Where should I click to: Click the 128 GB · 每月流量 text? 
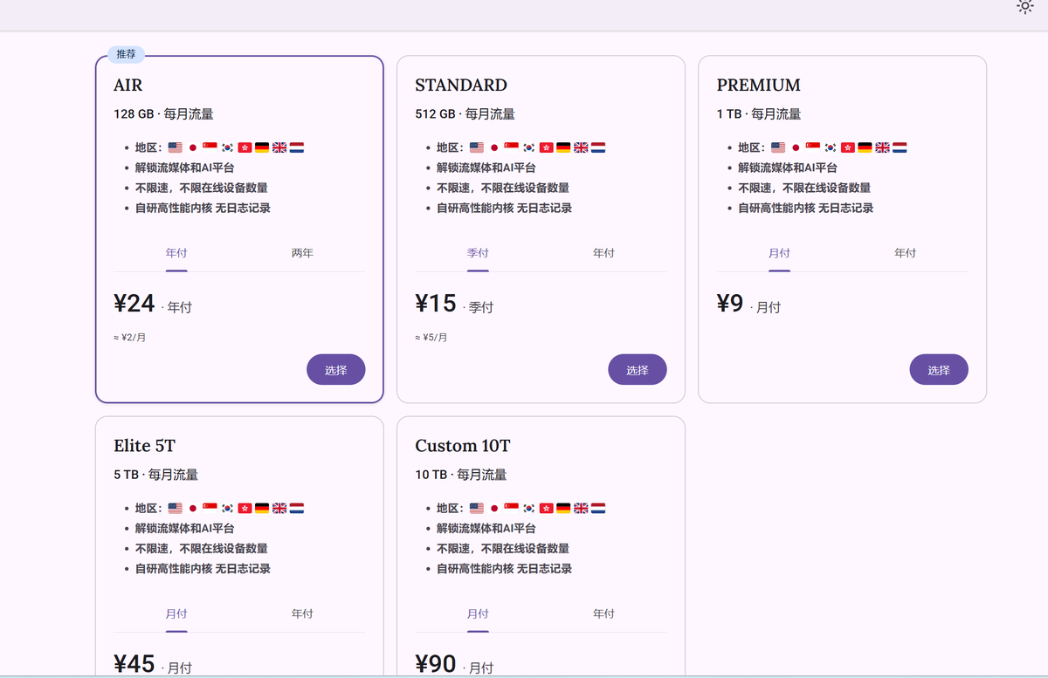click(163, 114)
